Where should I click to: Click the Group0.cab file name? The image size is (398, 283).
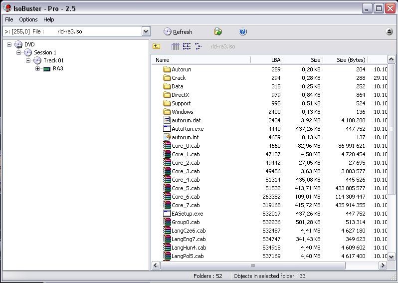pyautogui.click(x=186, y=222)
